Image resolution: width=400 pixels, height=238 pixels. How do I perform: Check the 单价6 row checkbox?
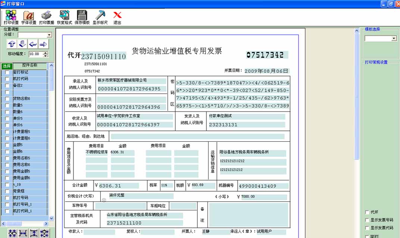[7, 125]
